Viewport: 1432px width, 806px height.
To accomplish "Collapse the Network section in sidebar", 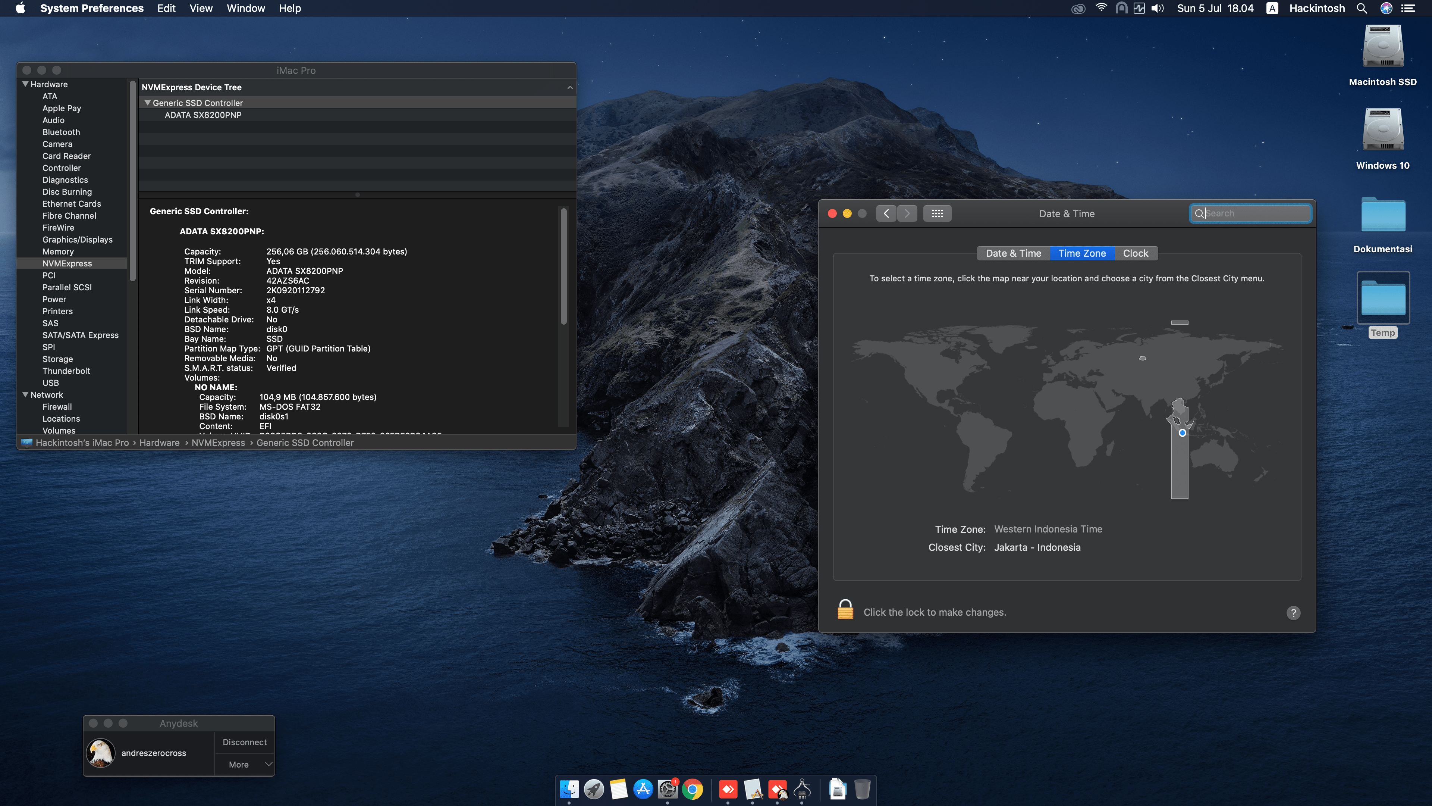I will pyautogui.click(x=25, y=394).
